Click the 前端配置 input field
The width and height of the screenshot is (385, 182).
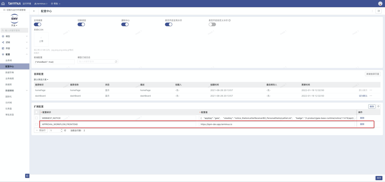(x=54, y=62)
